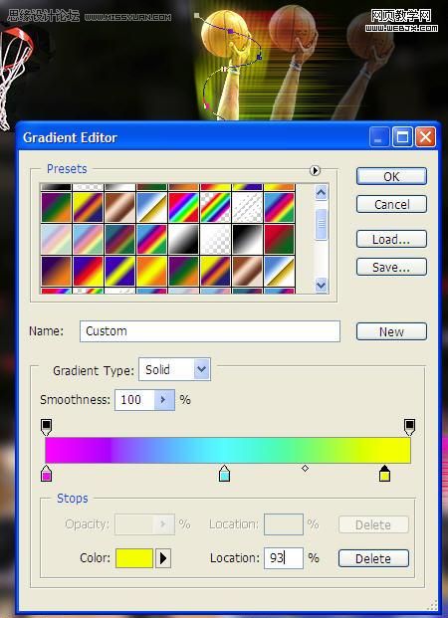Image resolution: width=448 pixels, height=618 pixels.
Task: Click the gradient Name text field
Action: (210, 331)
